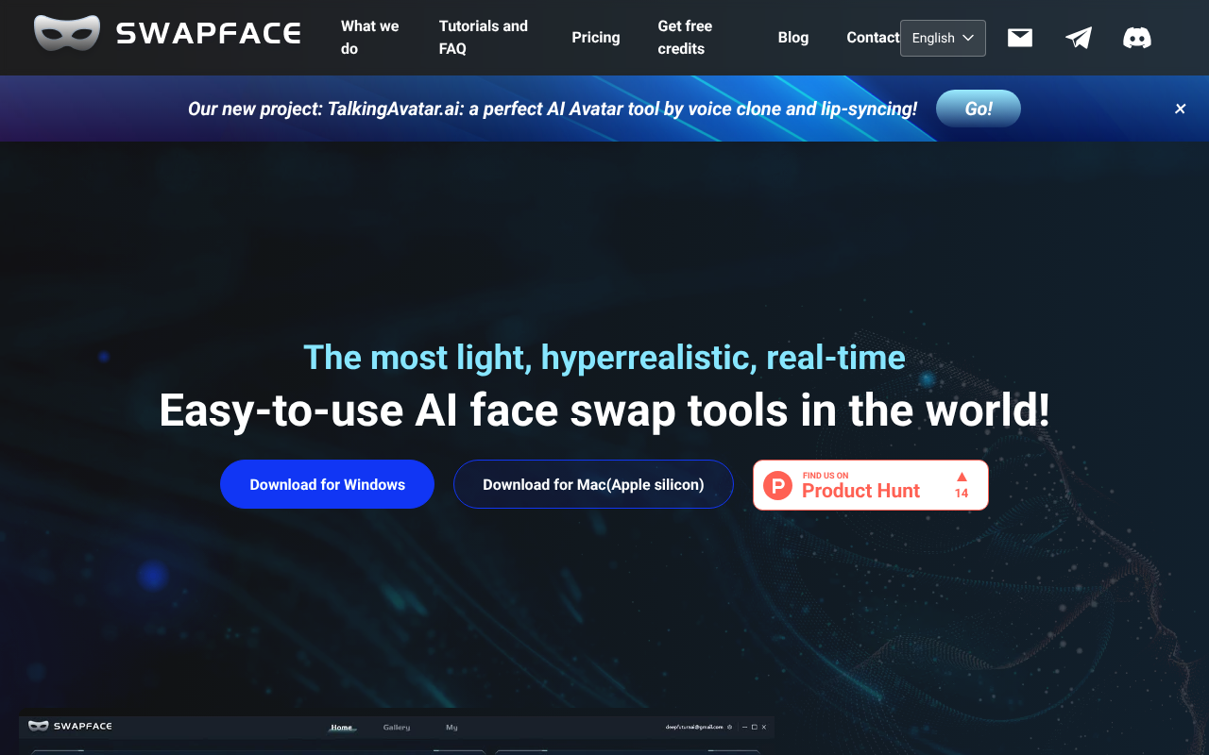Viewport: 1209px width, 755px height.
Task: Click the settings gear in app preview
Action: coord(729,727)
